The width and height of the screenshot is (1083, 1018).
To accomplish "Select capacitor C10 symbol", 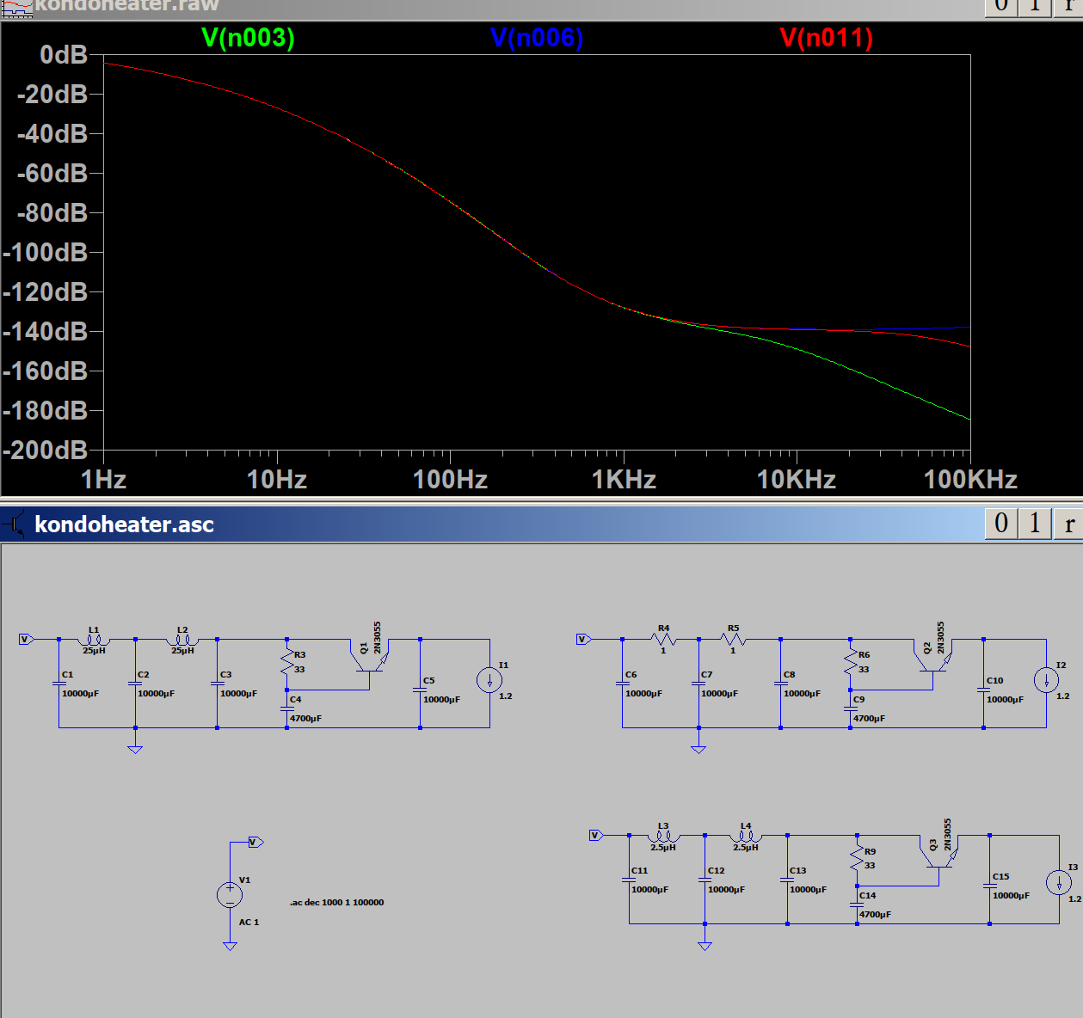I will (x=983, y=690).
